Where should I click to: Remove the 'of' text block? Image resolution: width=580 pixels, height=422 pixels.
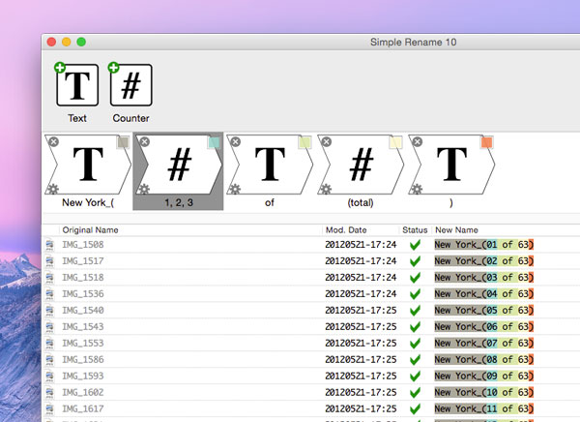pyautogui.click(x=236, y=142)
